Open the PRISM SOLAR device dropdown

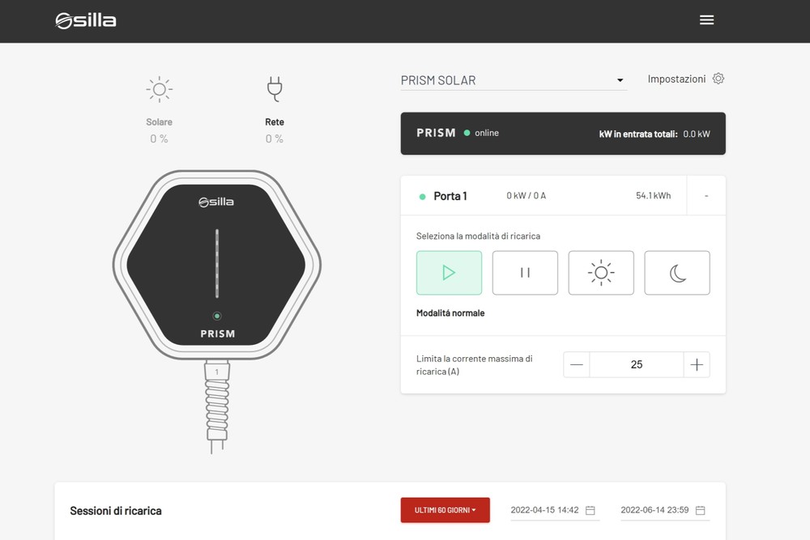514,80
